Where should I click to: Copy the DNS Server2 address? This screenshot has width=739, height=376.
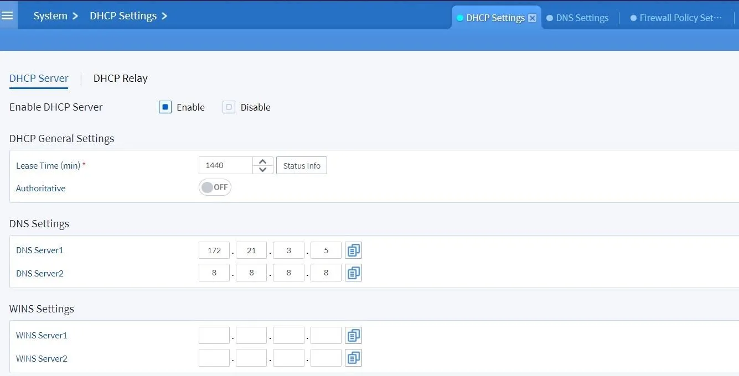point(353,272)
